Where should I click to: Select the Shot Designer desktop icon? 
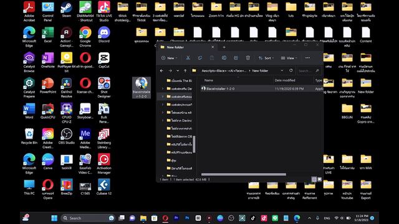pos(104,88)
